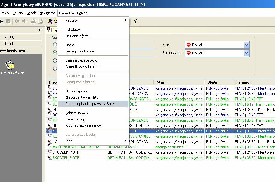This screenshot has height=182, width=275.
Task: Sort by the Oferta column header
Action: click(x=219, y=82)
